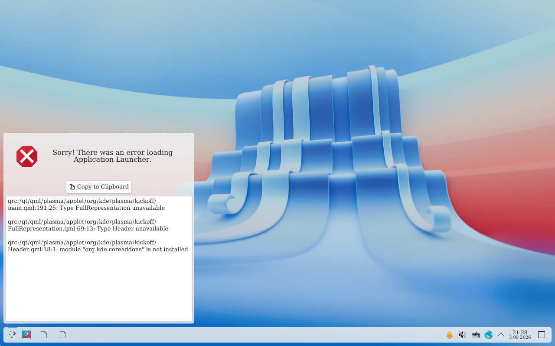555x346 pixels.
Task: Click the muted speaker volume icon
Action: click(463, 335)
